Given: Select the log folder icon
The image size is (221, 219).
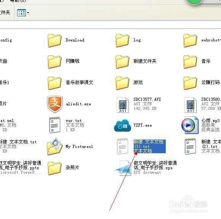Looking at the screenshot, I should point(122,41).
